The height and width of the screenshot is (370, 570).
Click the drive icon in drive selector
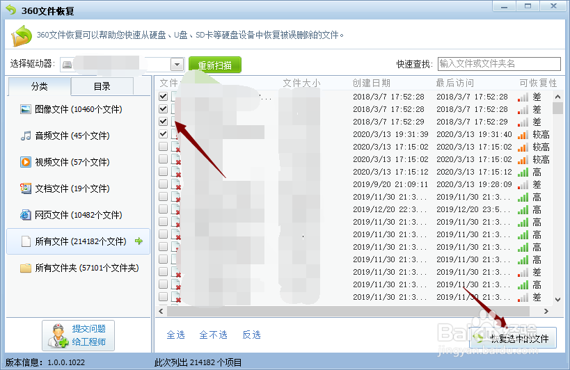click(x=68, y=65)
